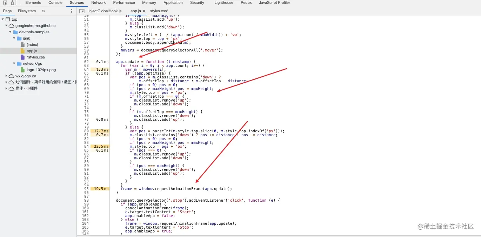Toggle the device toolbar icon
Viewport: 481px width, 237px height.
(x=13, y=3)
